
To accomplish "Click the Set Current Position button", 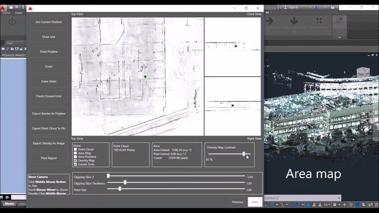I will [49, 22].
